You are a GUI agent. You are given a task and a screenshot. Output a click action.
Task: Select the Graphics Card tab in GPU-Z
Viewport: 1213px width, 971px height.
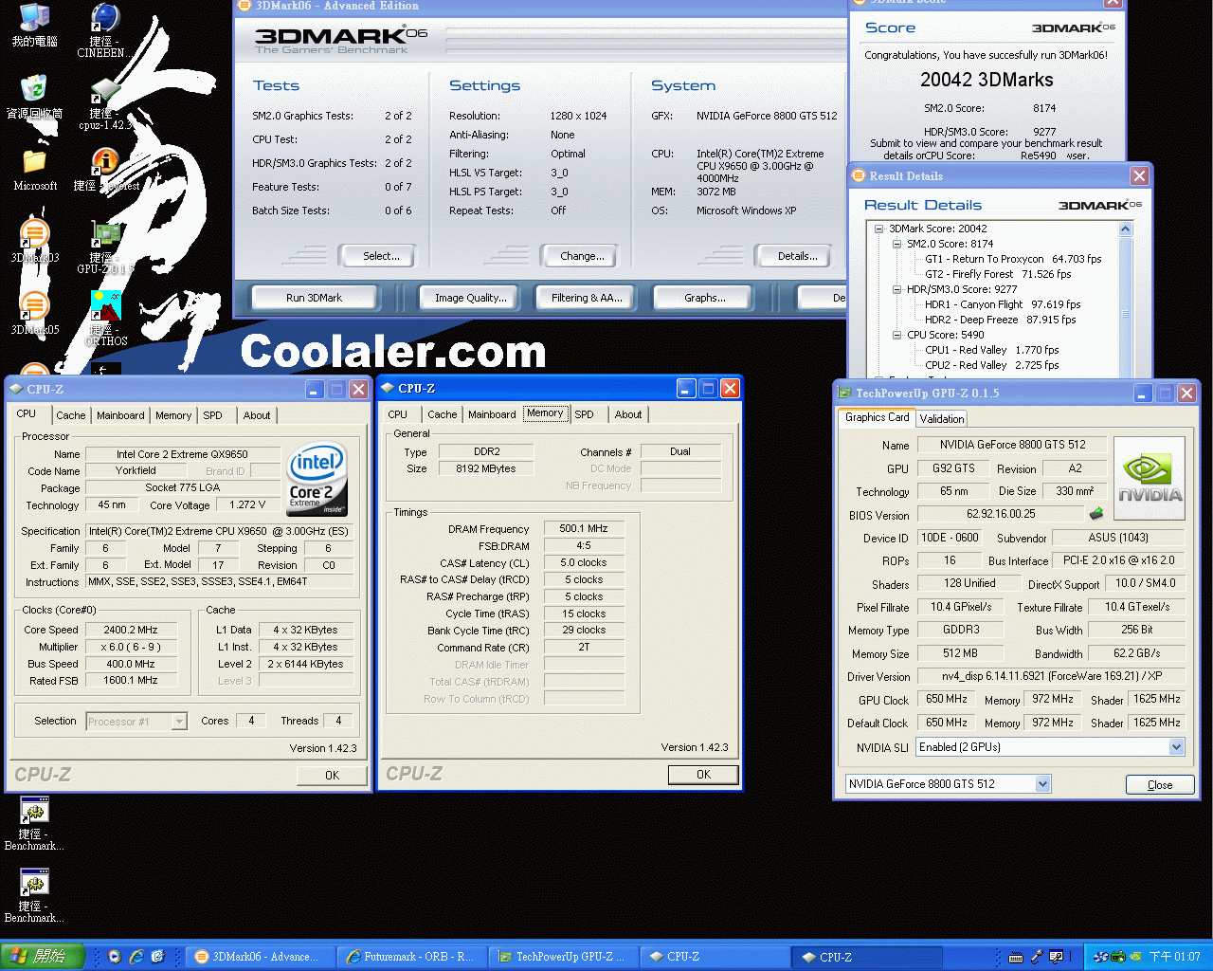click(877, 417)
